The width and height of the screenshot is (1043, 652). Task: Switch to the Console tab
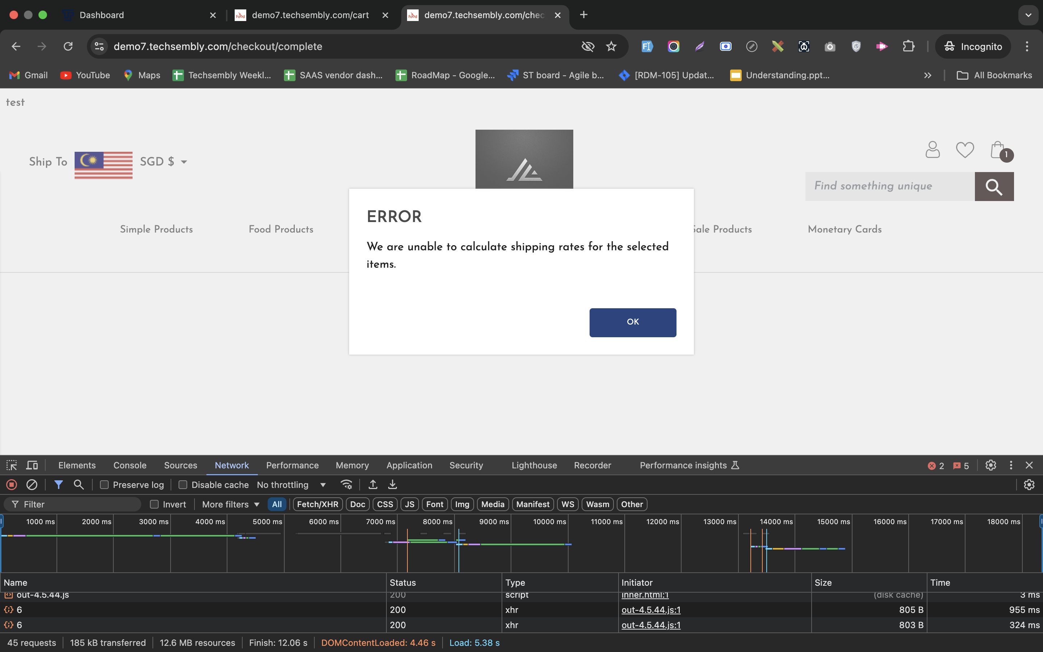pyautogui.click(x=130, y=465)
